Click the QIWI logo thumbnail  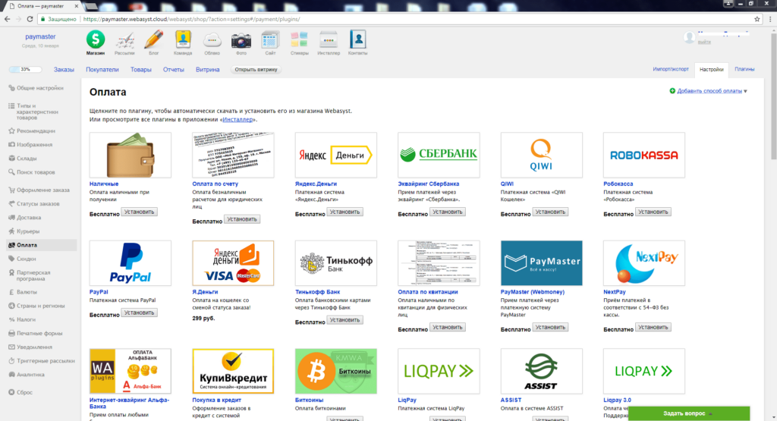541,155
